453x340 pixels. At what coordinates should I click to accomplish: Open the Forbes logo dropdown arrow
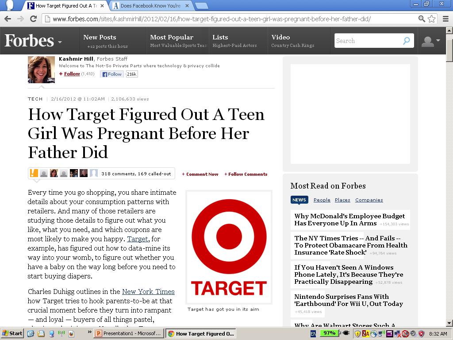pos(60,42)
